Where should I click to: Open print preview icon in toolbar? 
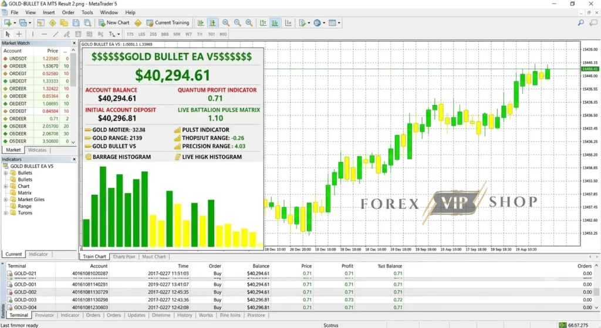click(x=88, y=23)
